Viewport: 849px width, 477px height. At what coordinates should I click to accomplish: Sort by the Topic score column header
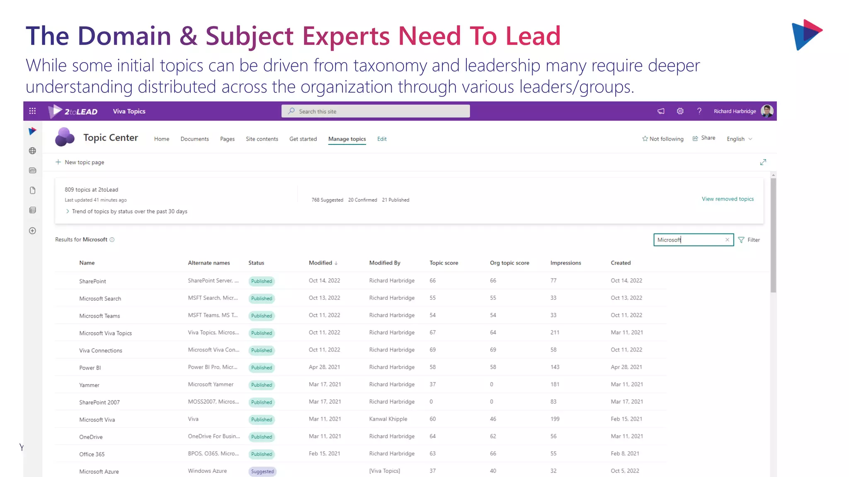(x=444, y=263)
